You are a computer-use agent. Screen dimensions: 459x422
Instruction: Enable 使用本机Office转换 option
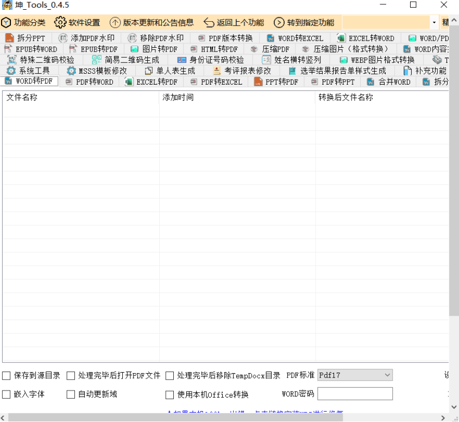point(169,394)
